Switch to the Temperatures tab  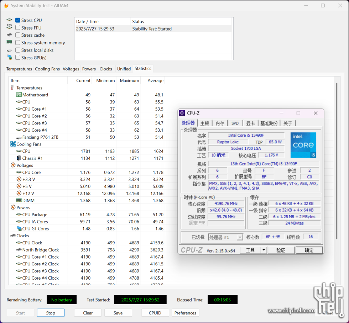(19, 69)
